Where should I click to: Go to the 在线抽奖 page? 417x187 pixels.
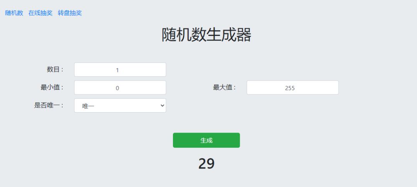pos(41,13)
